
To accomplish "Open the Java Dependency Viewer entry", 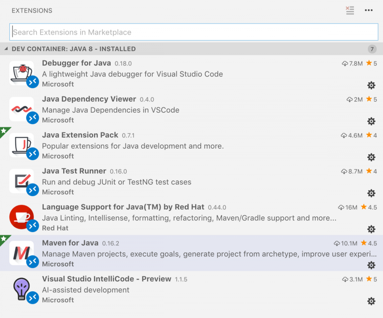I will click(89, 99).
